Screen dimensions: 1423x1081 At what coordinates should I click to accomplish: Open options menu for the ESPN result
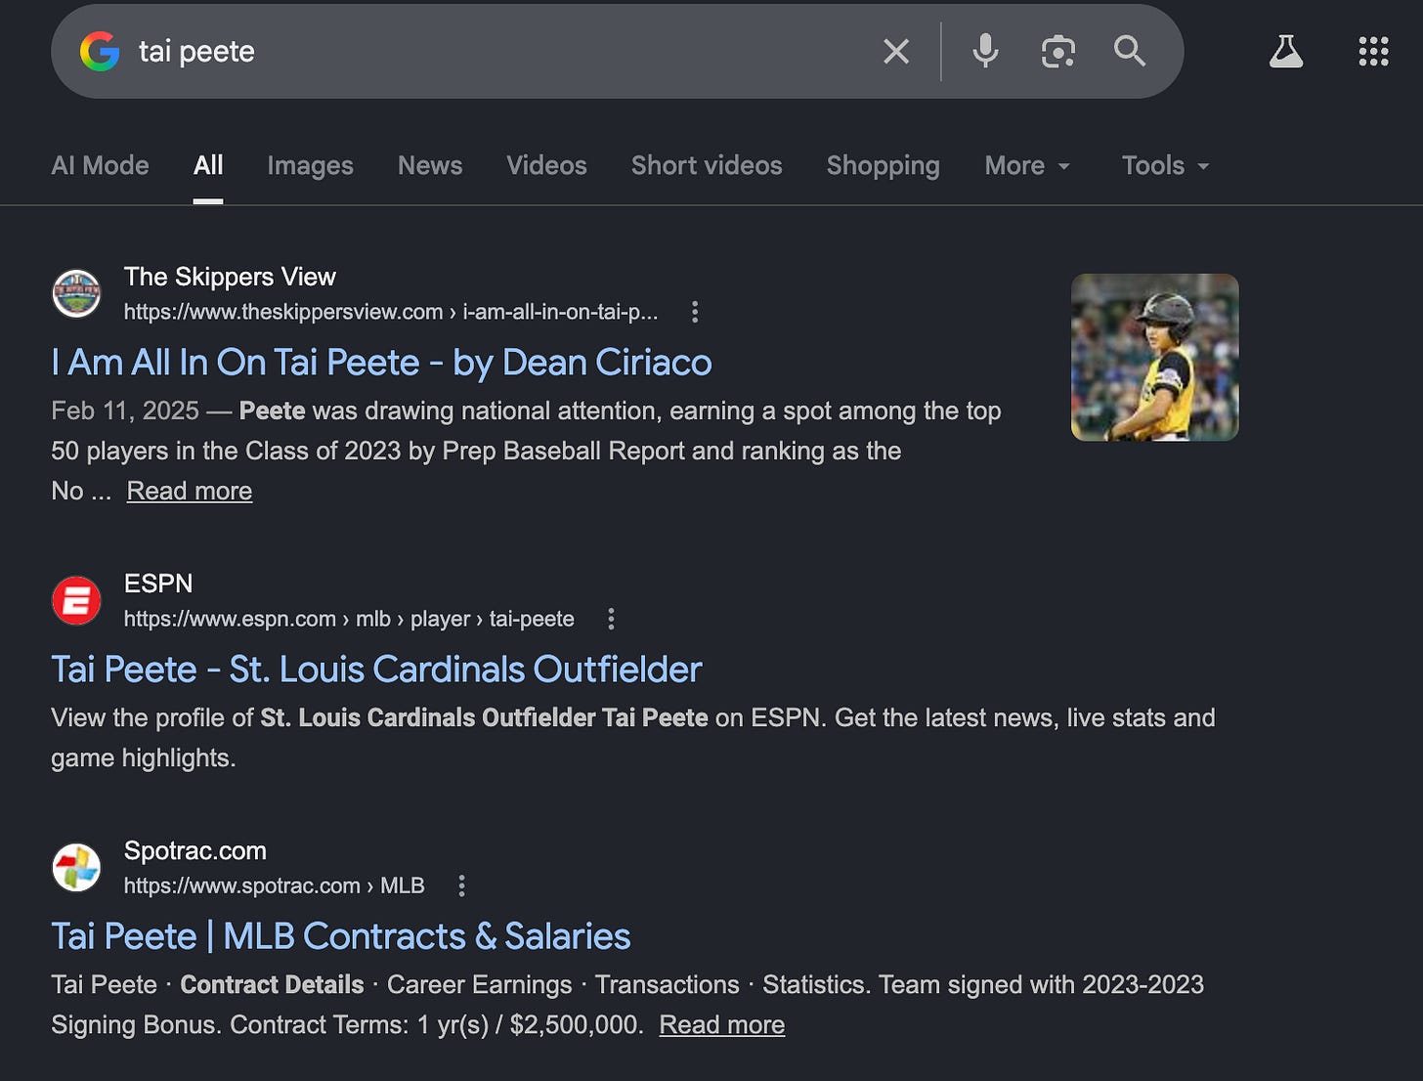611,619
